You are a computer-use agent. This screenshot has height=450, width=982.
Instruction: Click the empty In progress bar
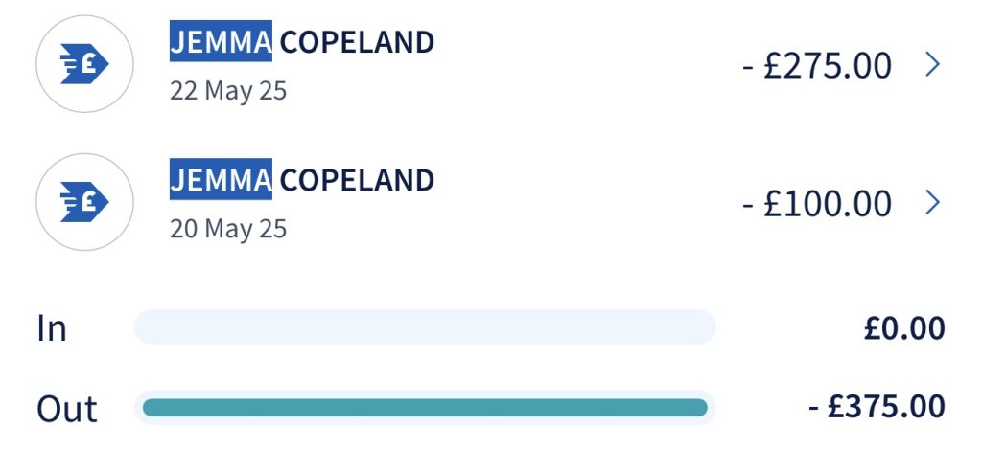point(425,327)
